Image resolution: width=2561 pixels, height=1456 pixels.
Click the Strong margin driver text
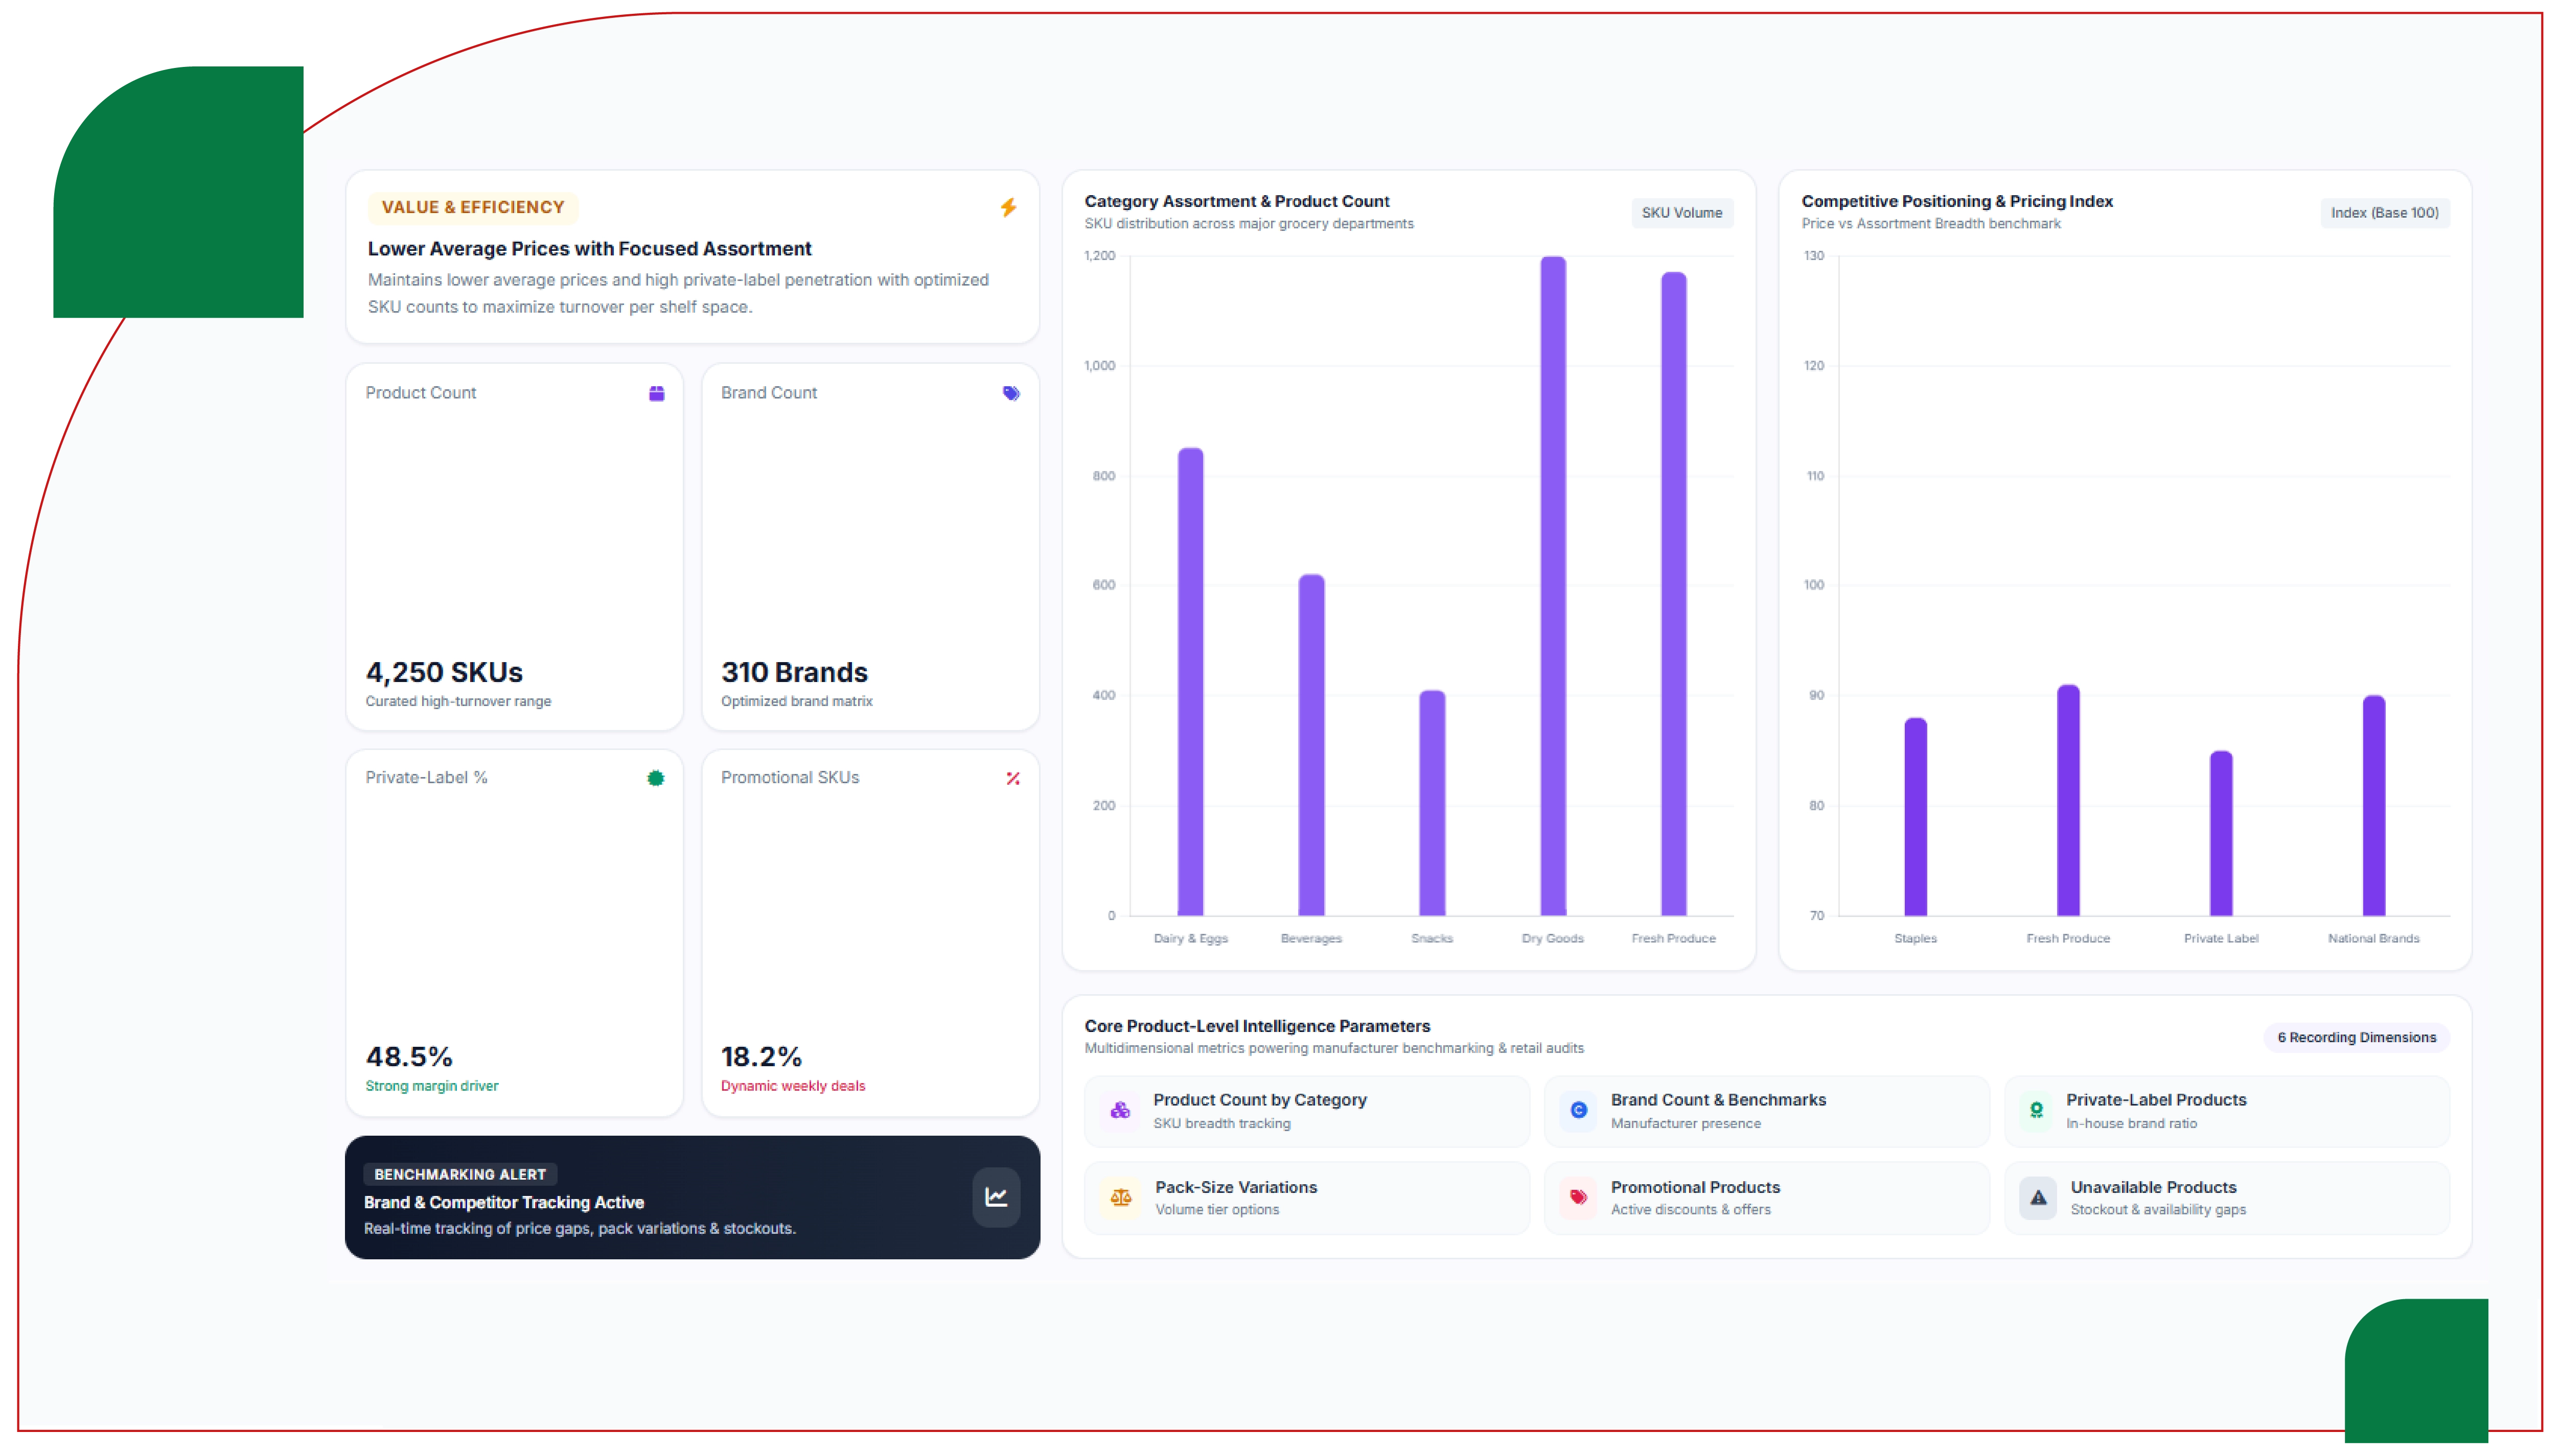[431, 1086]
